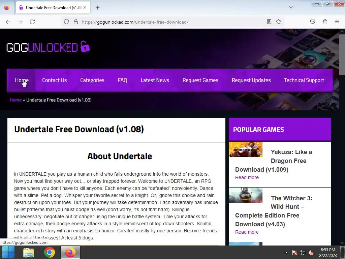Bookmark this page with the star icon

tap(279, 22)
